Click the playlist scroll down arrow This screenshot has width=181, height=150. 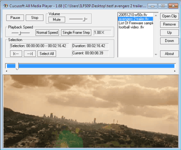tap(156, 54)
